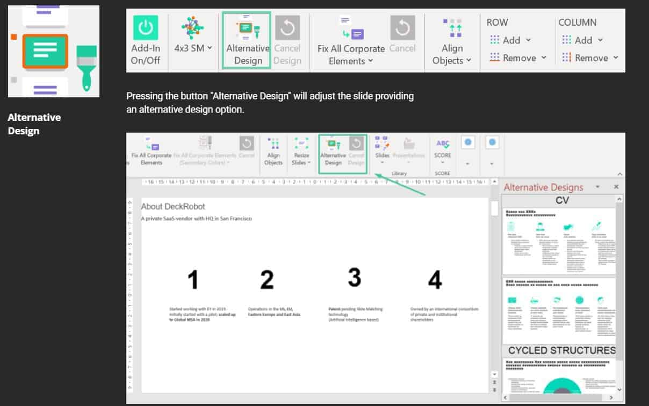
Task: Click the subtitle about San Francisco HQ
Action: [x=197, y=219]
